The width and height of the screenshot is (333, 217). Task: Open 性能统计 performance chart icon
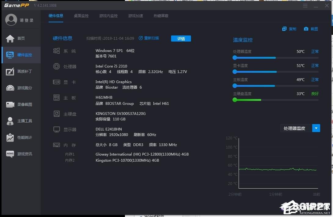10,138
